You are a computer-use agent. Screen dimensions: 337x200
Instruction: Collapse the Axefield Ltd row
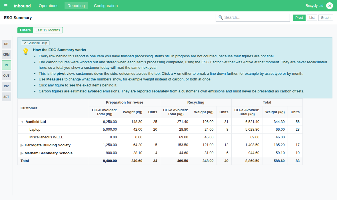coord(22,122)
